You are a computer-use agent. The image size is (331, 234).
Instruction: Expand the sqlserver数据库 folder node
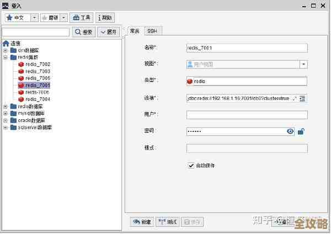pos(6,127)
